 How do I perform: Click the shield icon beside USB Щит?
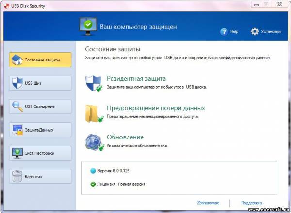click(17, 83)
